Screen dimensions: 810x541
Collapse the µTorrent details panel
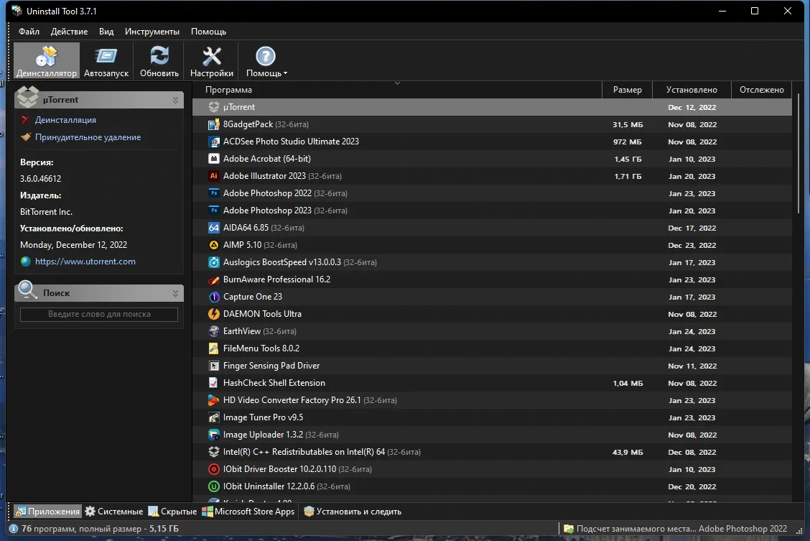175,100
